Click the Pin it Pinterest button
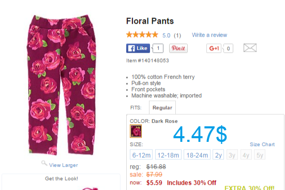 click(x=178, y=48)
